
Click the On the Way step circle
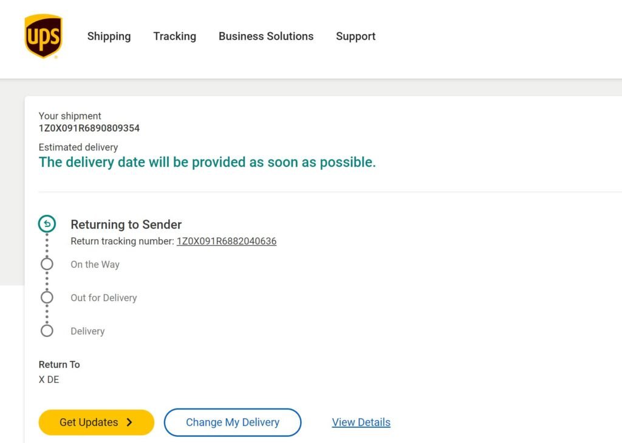(x=47, y=265)
